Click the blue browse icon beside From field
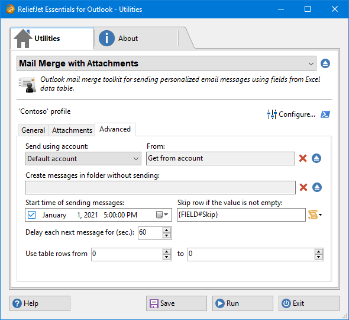Viewport: 349px width, 320px height. click(316, 158)
